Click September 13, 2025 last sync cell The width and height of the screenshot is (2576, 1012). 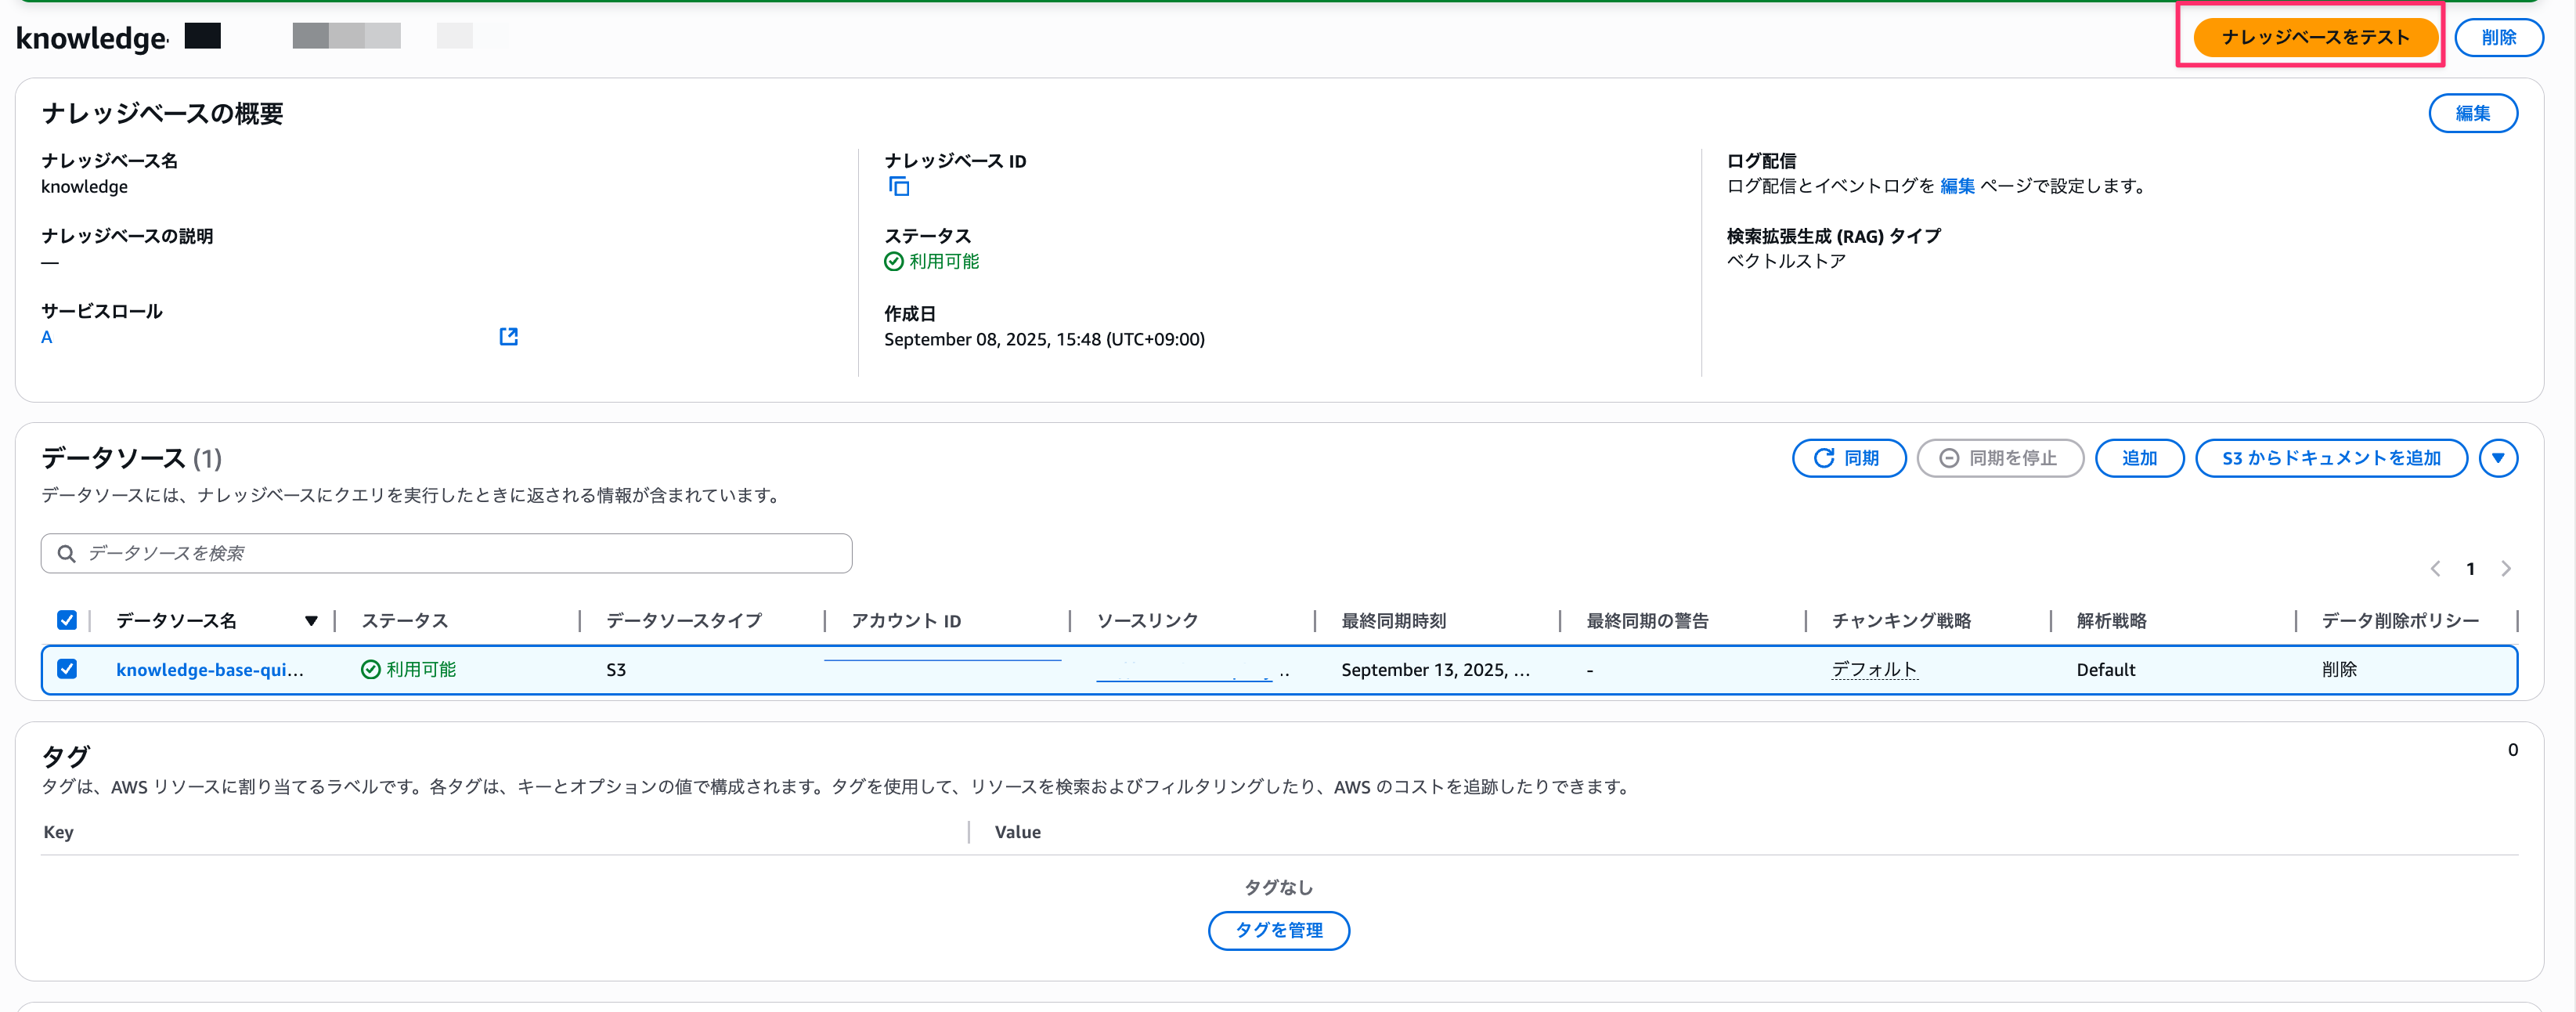[1435, 670]
